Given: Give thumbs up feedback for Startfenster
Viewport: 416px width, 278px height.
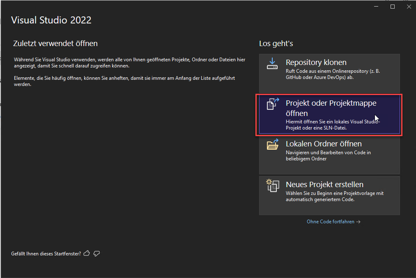Looking at the screenshot, I should tap(87, 253).
